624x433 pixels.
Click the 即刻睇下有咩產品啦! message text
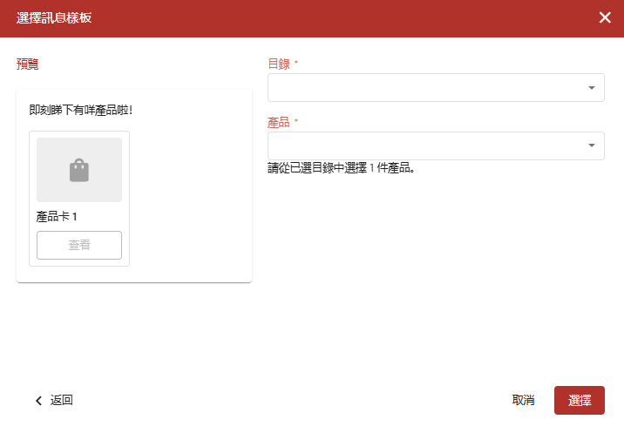pos(81,110)
